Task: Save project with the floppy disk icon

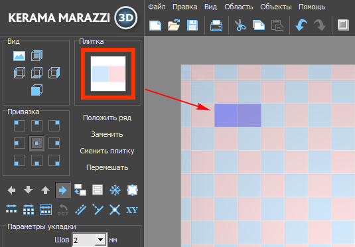Action: (192, 25)
